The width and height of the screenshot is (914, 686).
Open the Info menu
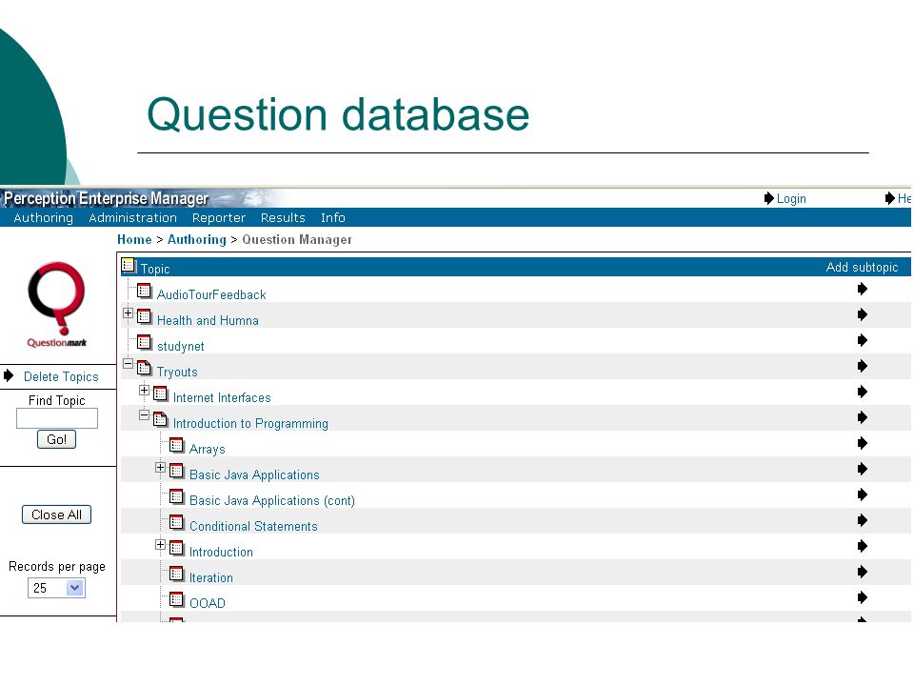point(333,217)
